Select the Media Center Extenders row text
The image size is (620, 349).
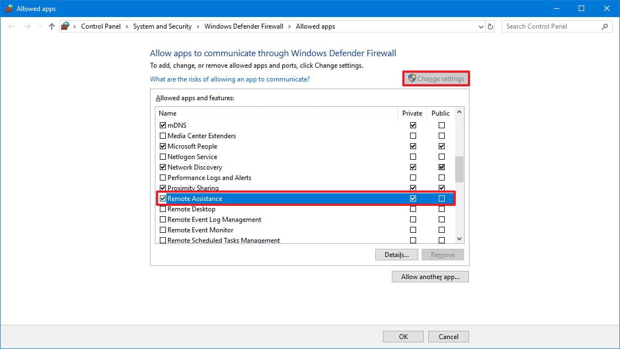coord(201,136)
